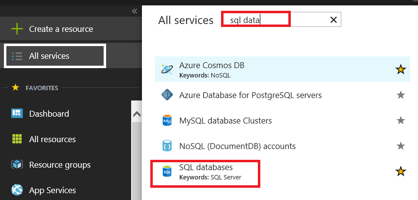
Task: Favorite Azure Database for PostgreSQL servers
Action: pos(401,95)
